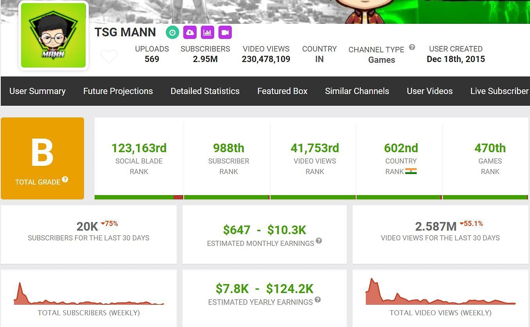Click the IN country value
The height and width of the screenshot is (327, 530).
pos(319,59)
